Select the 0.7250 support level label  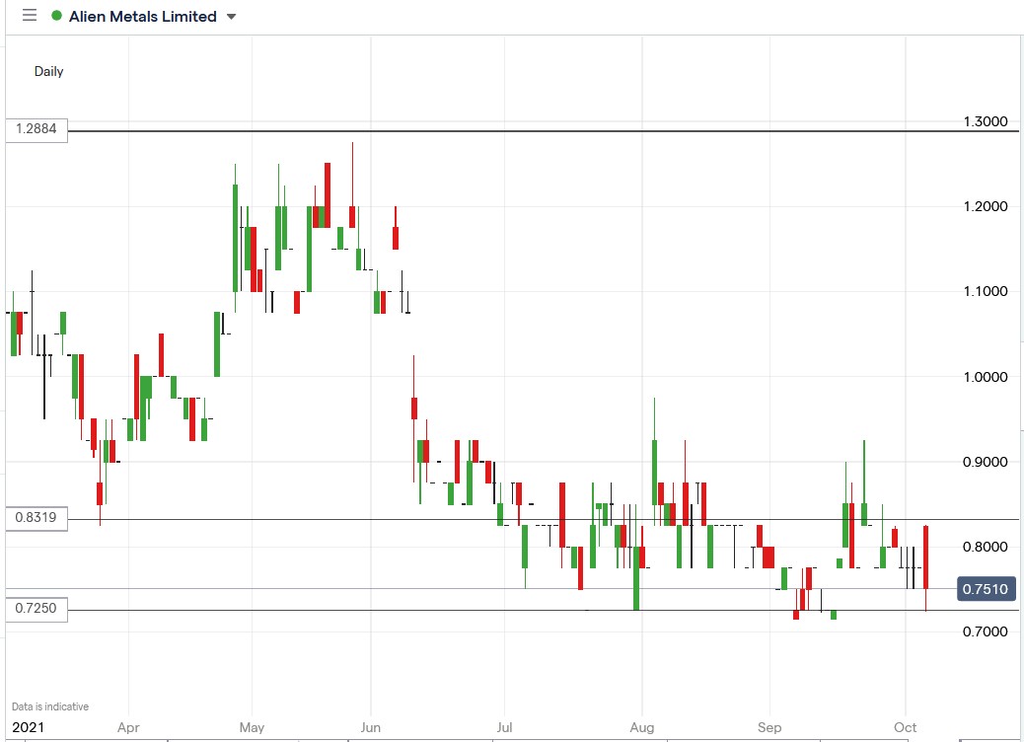(37, 609)
